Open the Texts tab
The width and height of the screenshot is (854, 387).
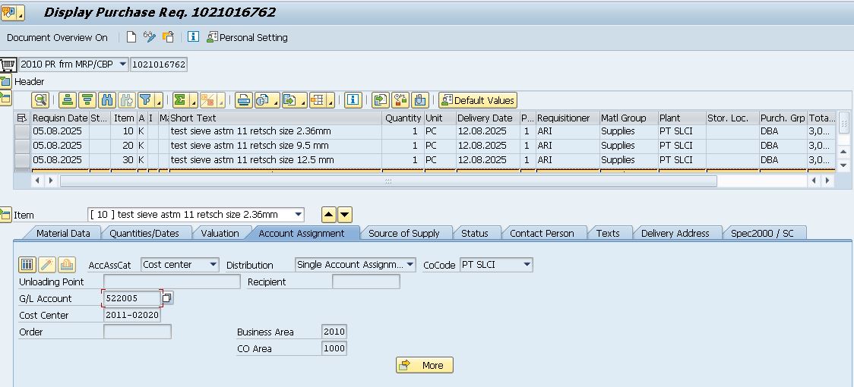pyautogui.click(x=607, y=233)
